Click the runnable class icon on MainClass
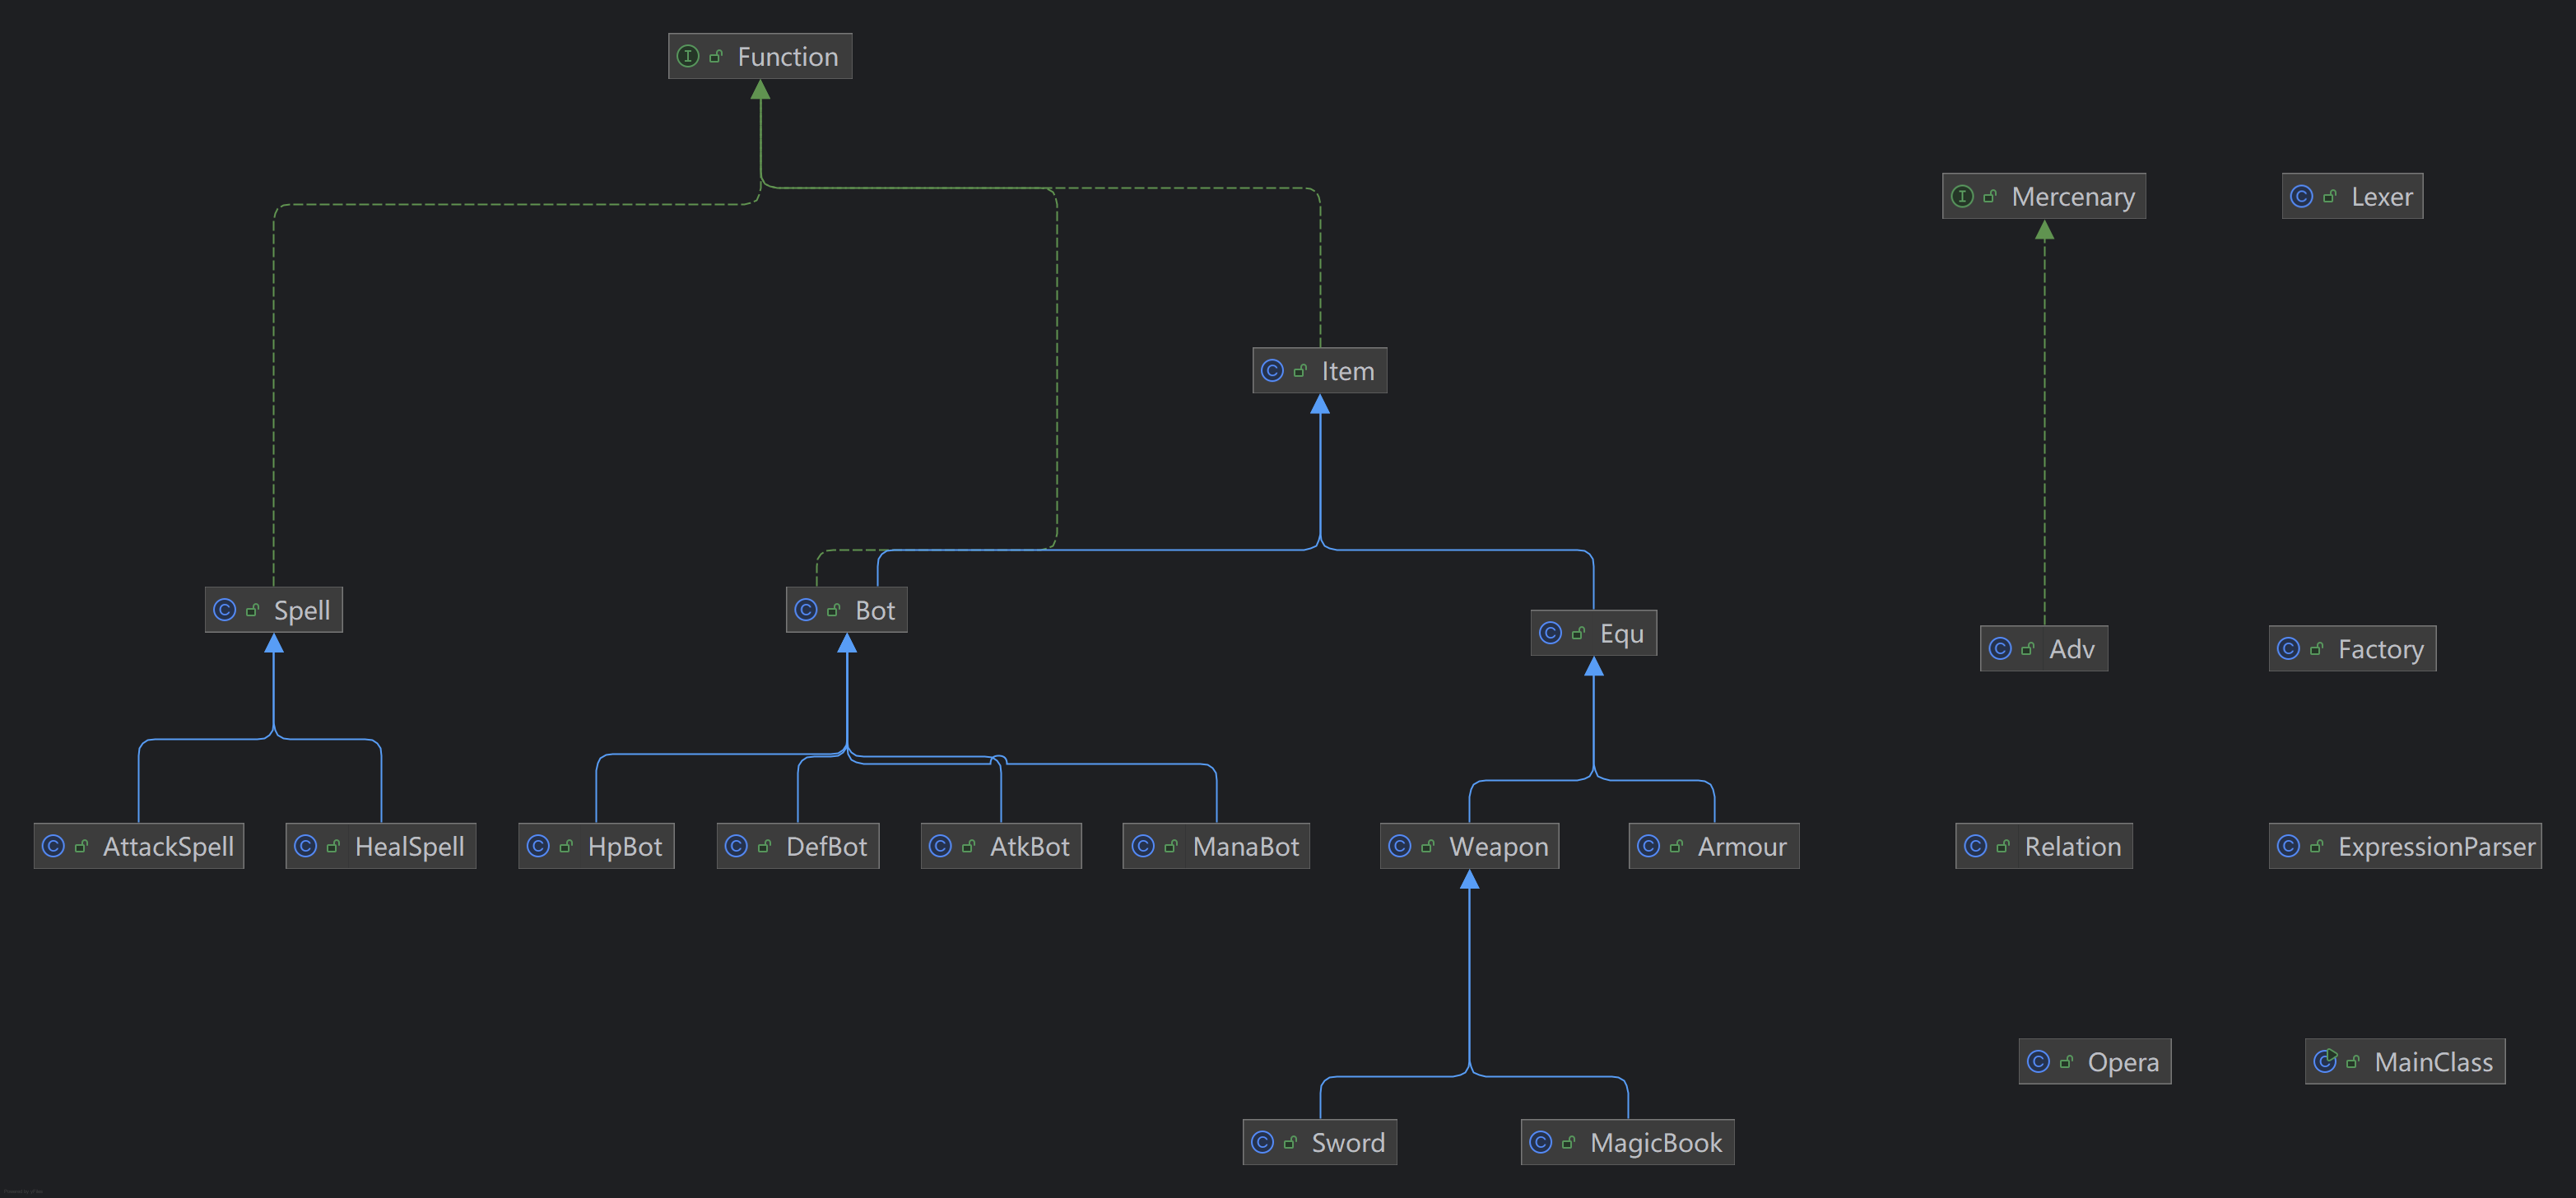Image resolution: width=2576 pixels, height=1198 pixels. coord(2325,1061)
